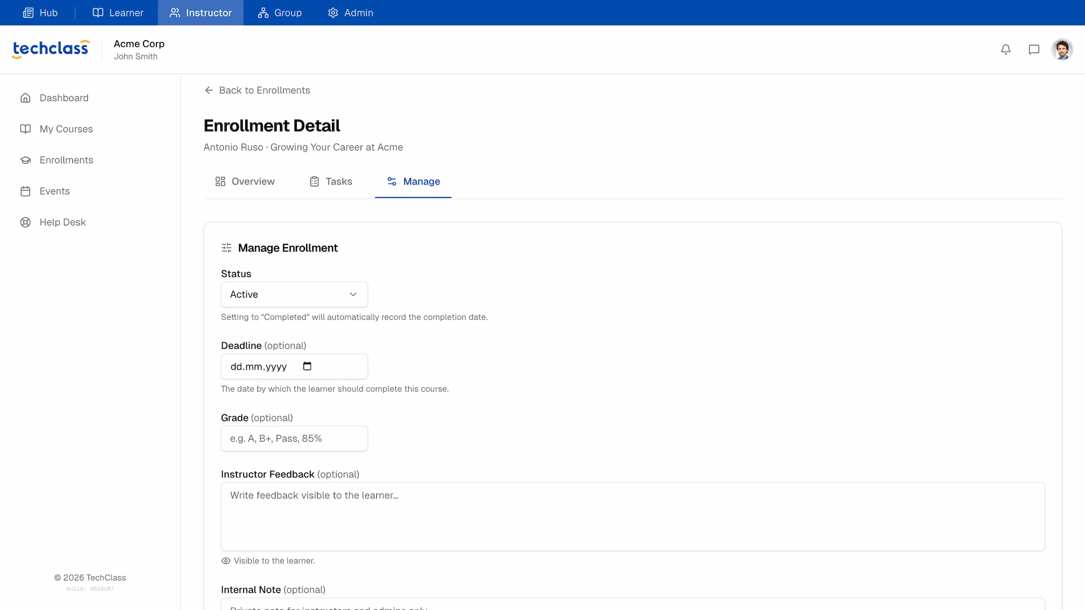Click the back arrow to Enrollments

(x=209, y=90)
